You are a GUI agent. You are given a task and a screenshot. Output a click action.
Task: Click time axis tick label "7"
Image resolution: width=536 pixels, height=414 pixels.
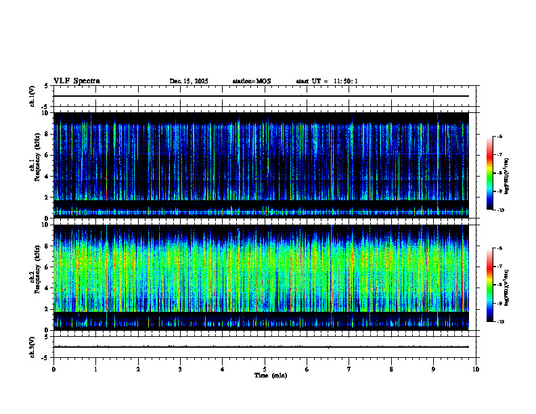pos(349,369)
